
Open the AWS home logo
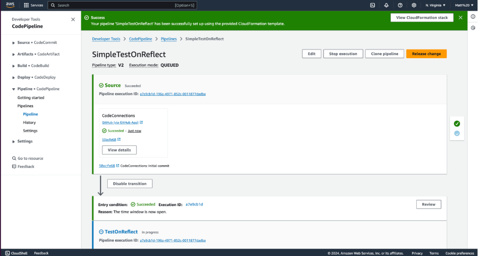[x=10, y=5]
